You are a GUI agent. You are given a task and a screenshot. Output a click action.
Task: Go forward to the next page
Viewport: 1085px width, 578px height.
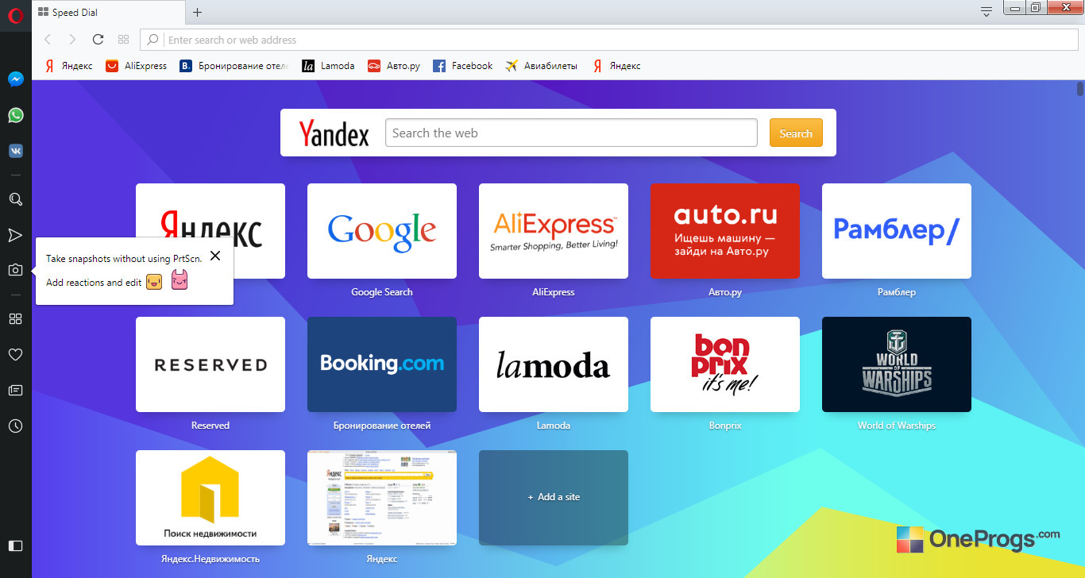coord(72,40)
